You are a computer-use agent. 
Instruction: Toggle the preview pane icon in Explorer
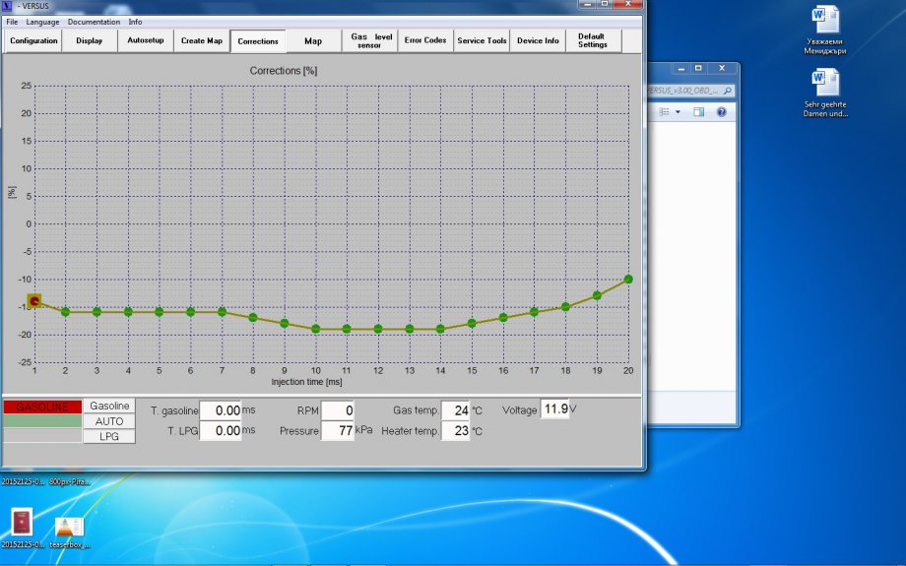[x=699, y=112]
